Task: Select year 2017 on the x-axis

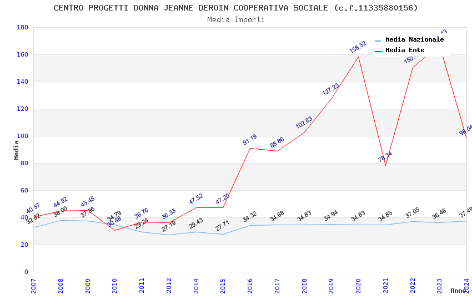Action: [277, 286]
